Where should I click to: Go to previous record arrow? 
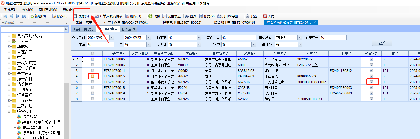pos(11,16)
